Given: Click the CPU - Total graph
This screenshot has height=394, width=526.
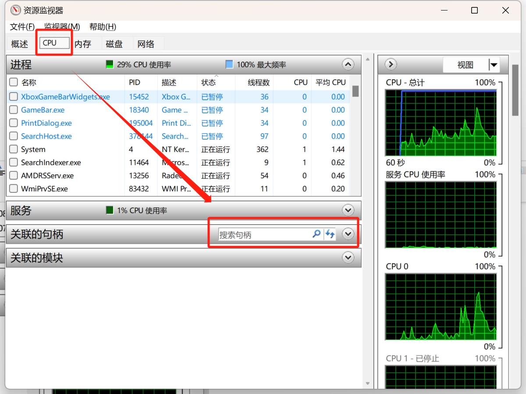Looking at the screenshot, I should point(441,123).
